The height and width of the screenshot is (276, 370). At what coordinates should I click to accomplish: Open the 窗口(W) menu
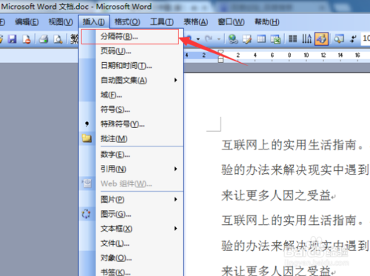(x=231, y=22)
